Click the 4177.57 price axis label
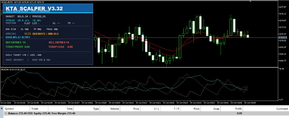 pyautogui.click(x=283, y=7)
